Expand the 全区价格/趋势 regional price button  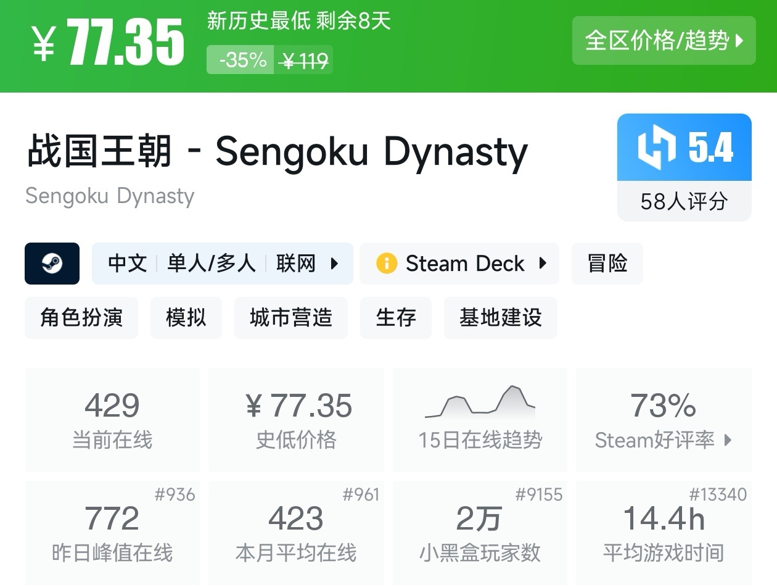click(664, 41)
